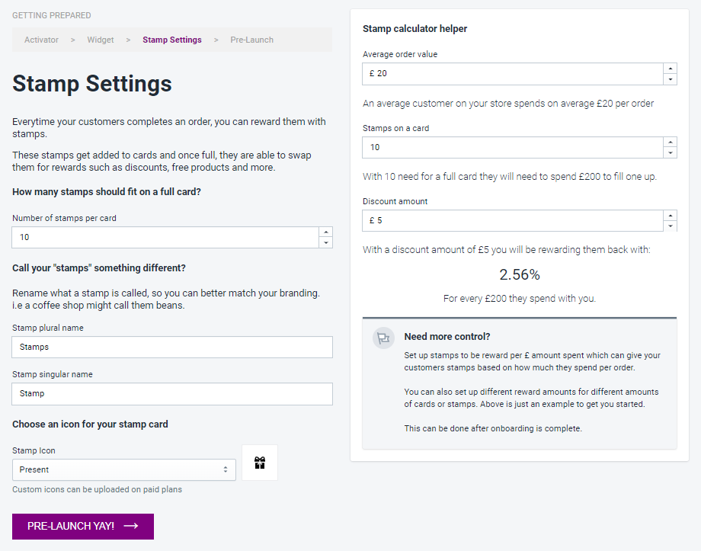This screenshot has width=701, height=551.
Task: Decrease the Discount amount
Action: [x=671, y=226]
